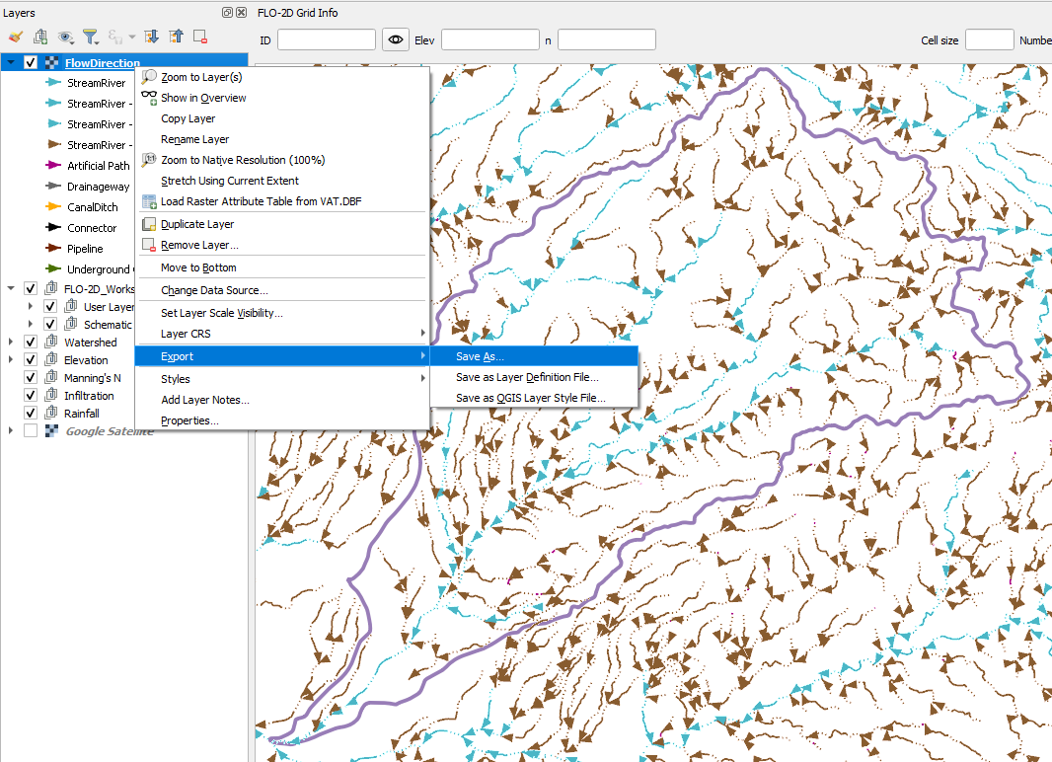Open the Manage Map Themes eye icon
The image size is (1052, 762).
[x=66, y=37]
